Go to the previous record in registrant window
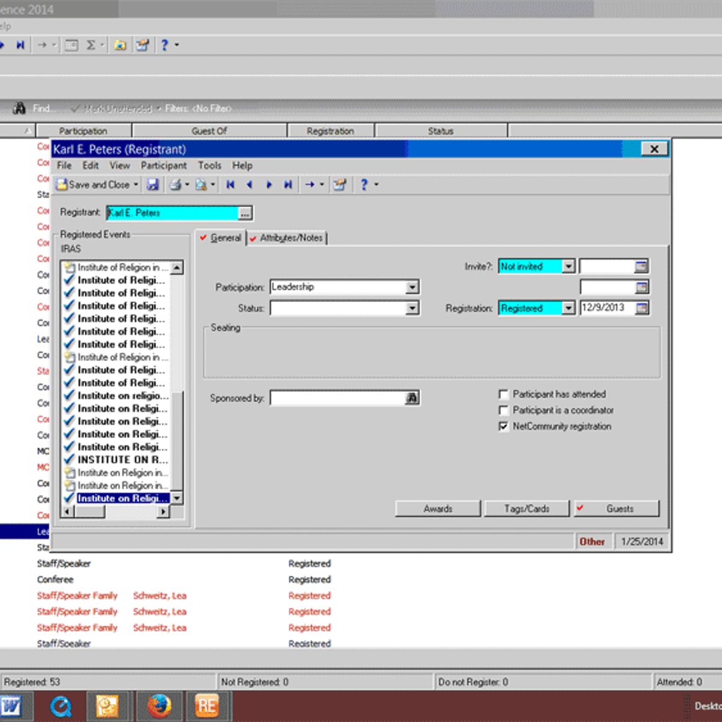Image resolution: width=722 pixels, height=722 pixels. click(x=249, y=185)
